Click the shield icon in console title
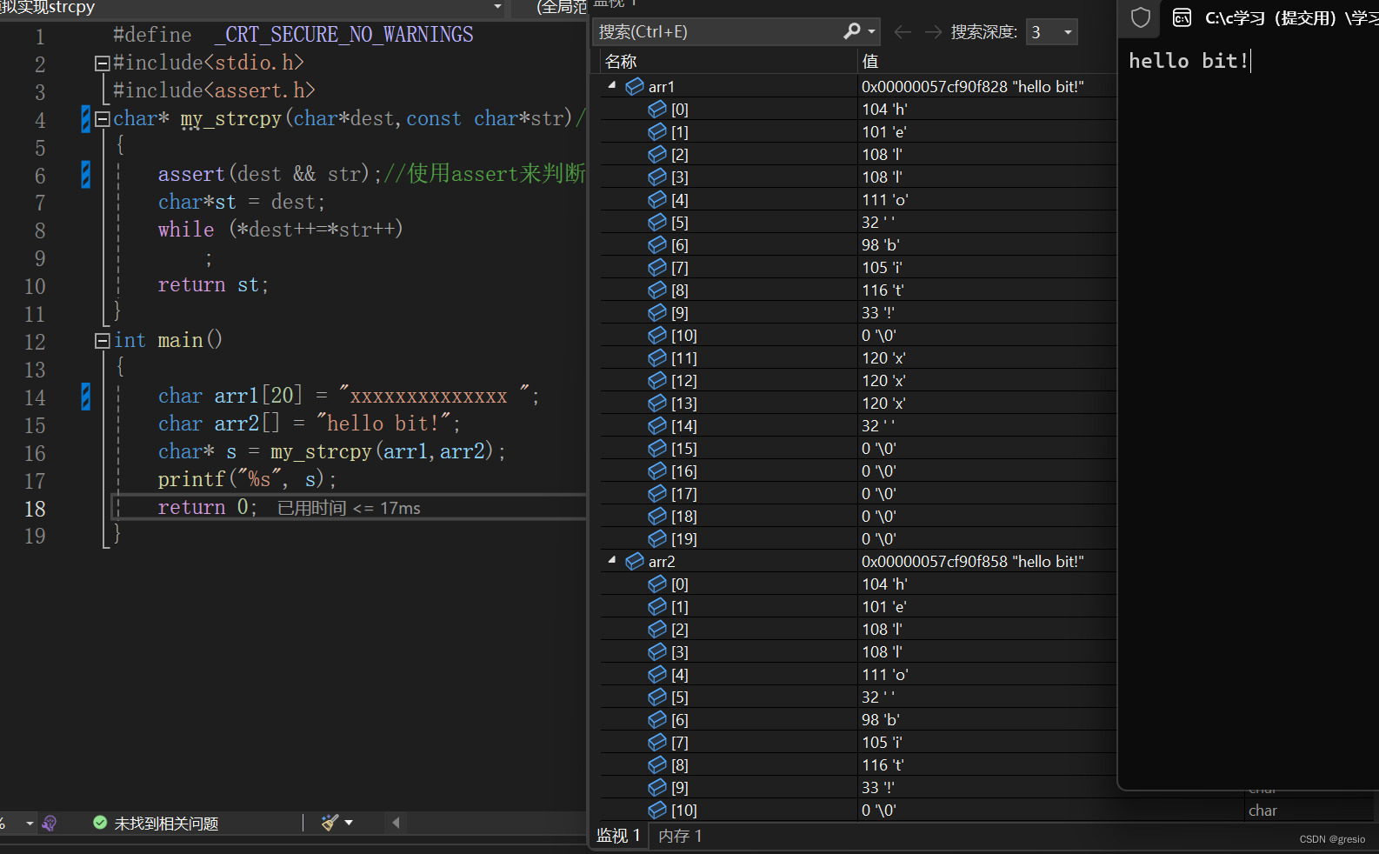Viewport: 1379px width, 854px height. click(x=1141, y=17)
